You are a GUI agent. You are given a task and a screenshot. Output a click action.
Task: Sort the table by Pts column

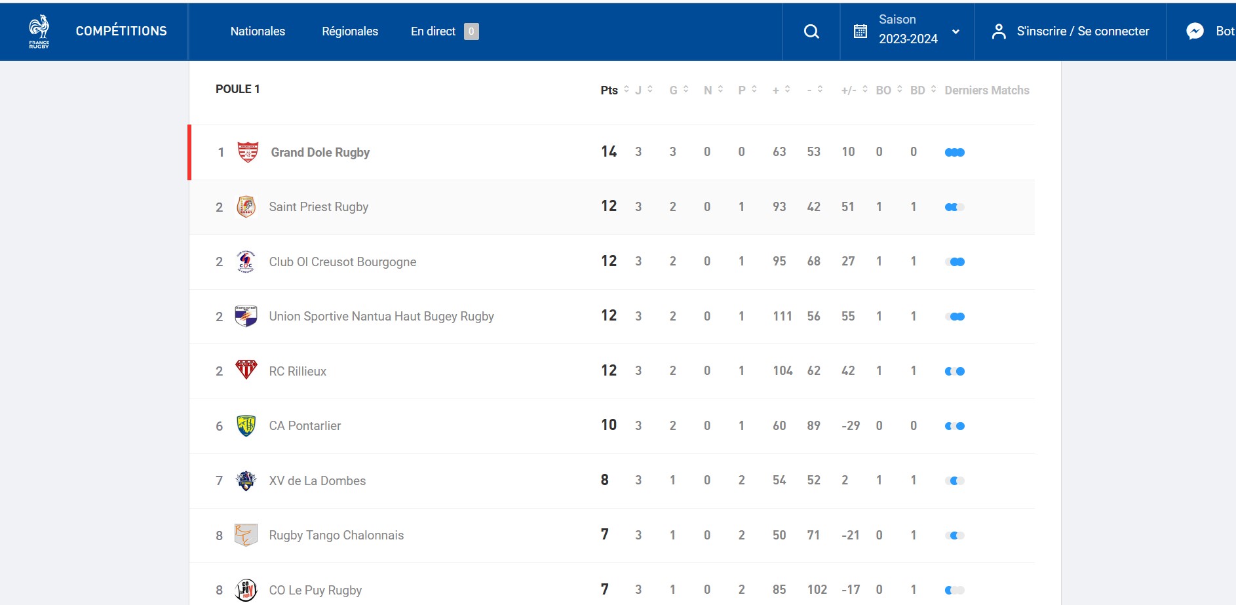click(x=615, y=90)
